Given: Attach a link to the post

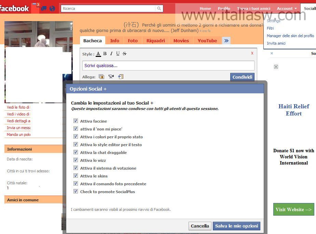Looking at the screenshot, I should (121, 77).
